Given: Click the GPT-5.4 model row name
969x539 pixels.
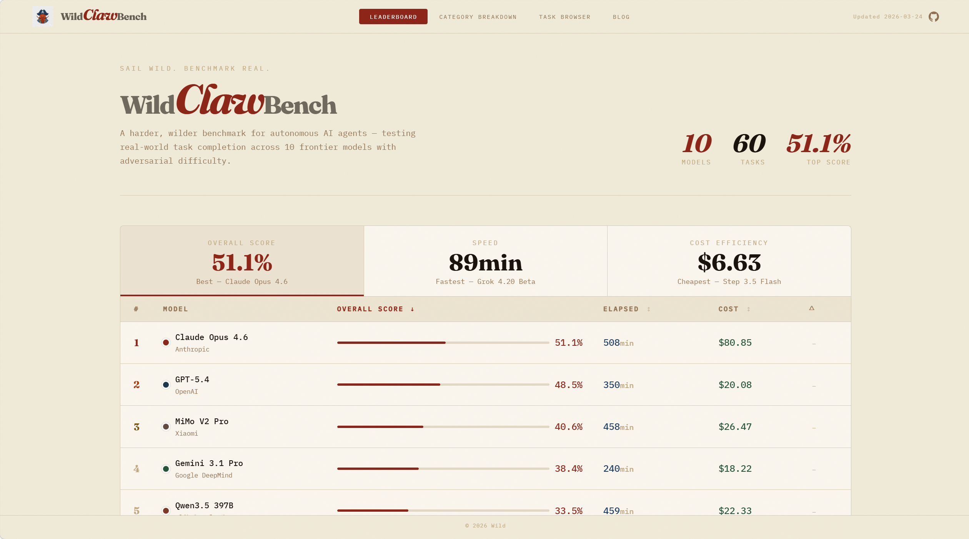Looking at the screenshot, I should pos(192,380).
